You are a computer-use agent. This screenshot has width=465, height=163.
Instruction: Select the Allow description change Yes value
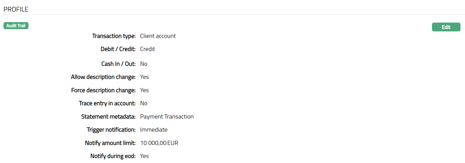pyautogui.click(x=144, y=77)
